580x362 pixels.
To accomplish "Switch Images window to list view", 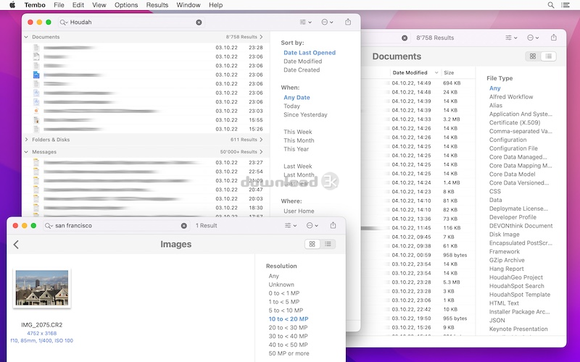I will 328,244.
